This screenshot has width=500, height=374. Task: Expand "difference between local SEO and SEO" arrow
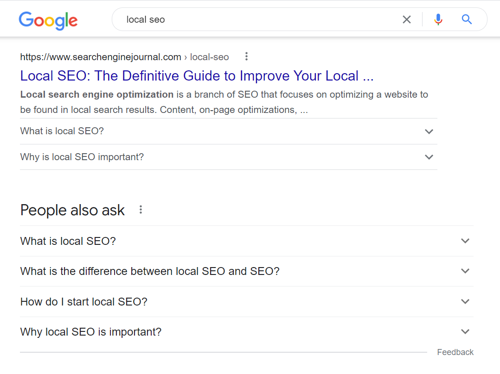click(x=465, y=271)
